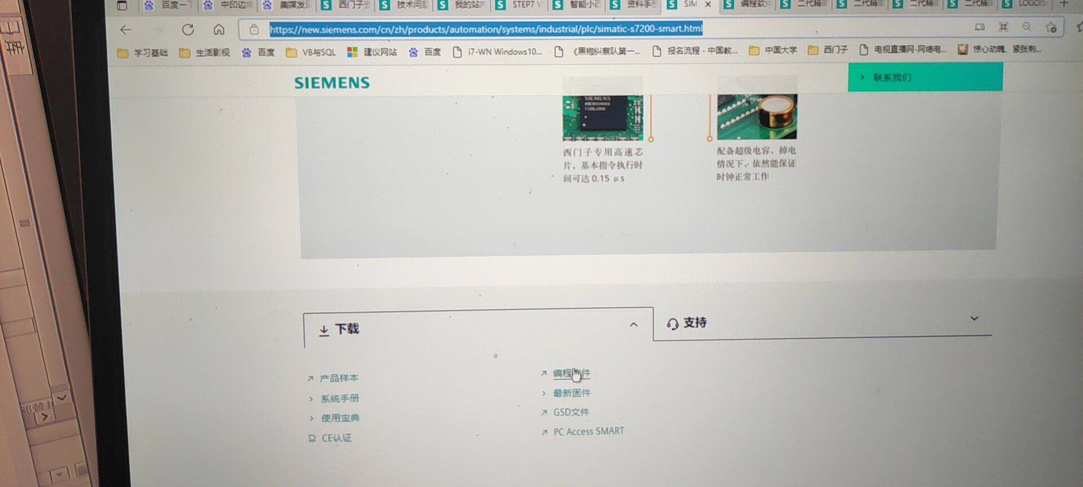Switch to the 百度一下 tab

click(169, 5)
